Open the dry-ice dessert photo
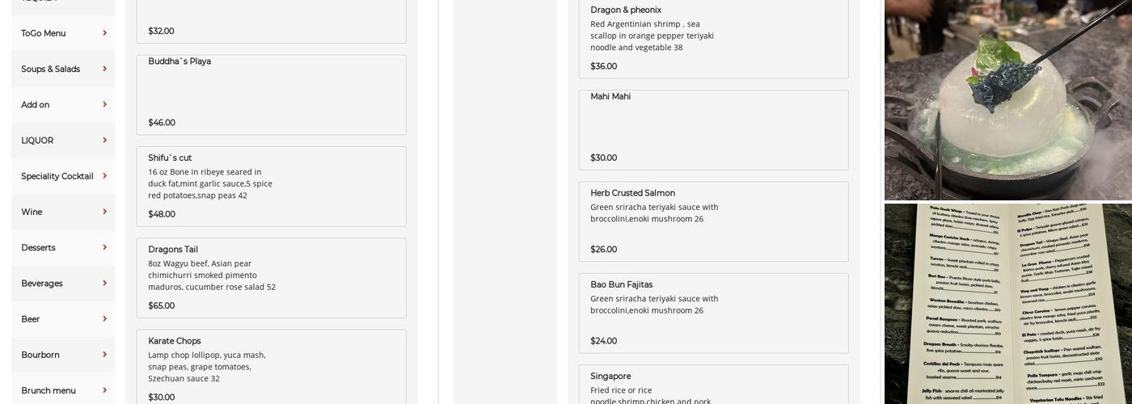1132x404 pixels. coord(1007,99)
